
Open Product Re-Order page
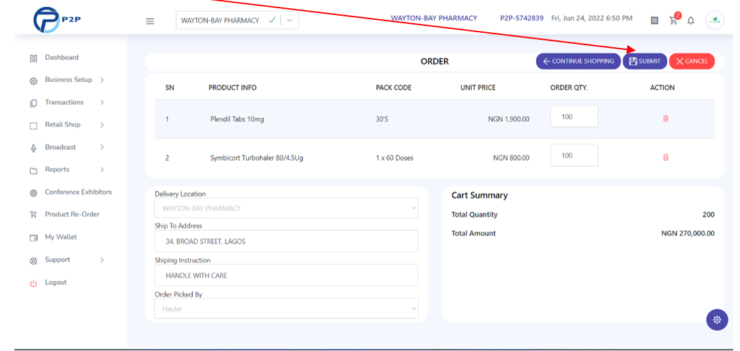pyautogui.click(x=72, y=214)
